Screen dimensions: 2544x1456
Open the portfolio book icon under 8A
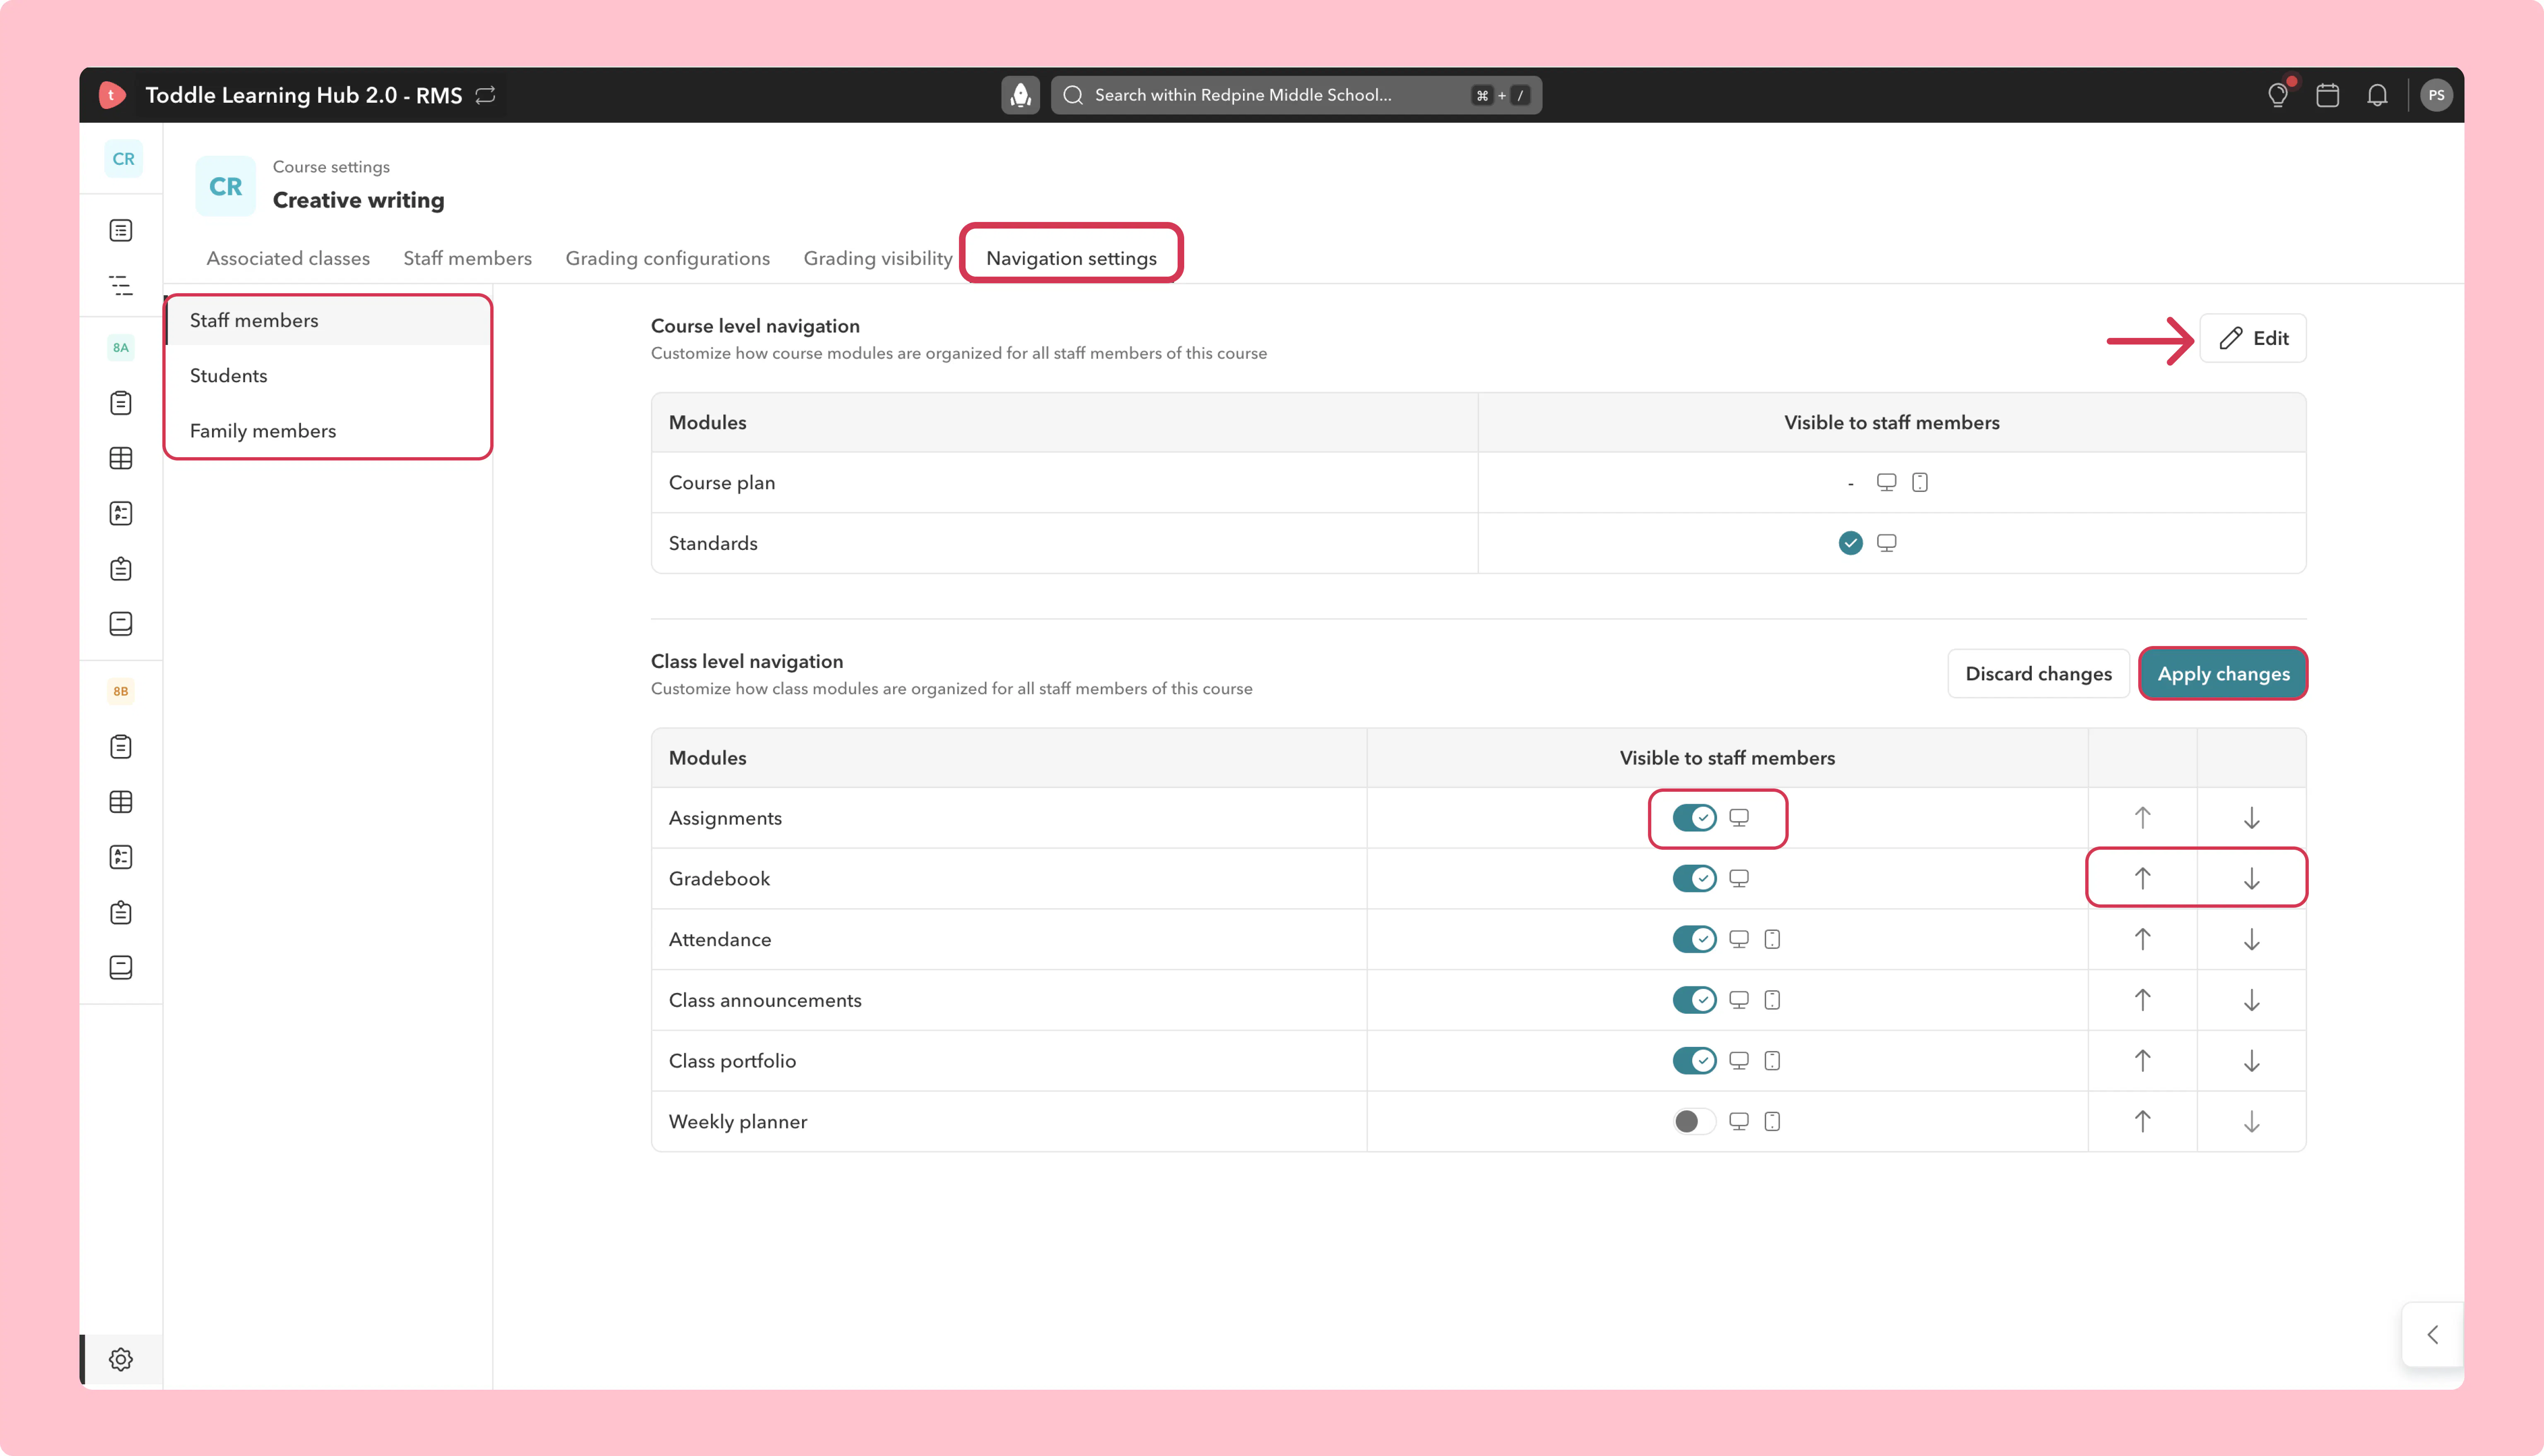(x=121, y=624)
